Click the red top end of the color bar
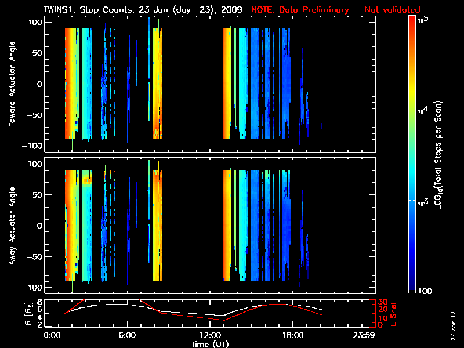This screenshot has width=464, height=348. click(x=412, y=19)
